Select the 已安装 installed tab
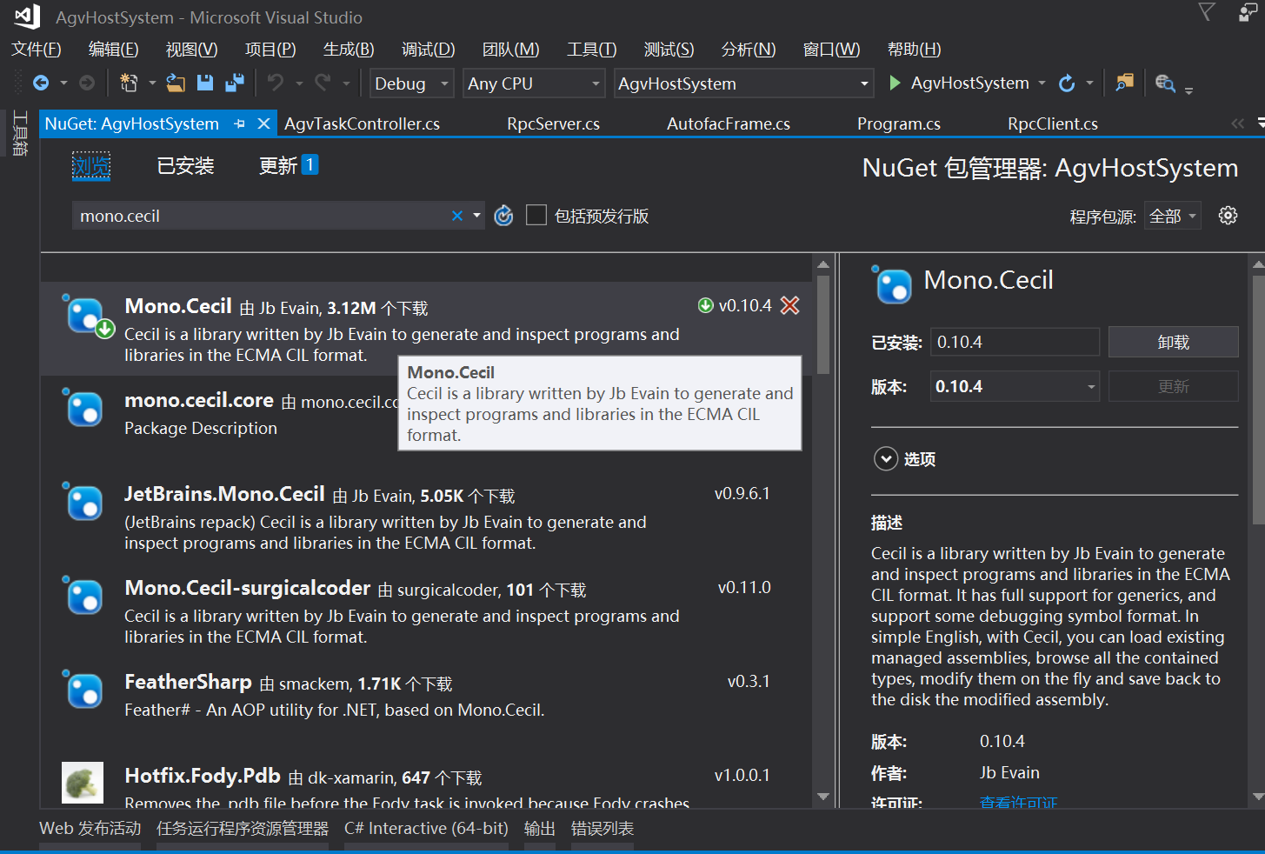This screenshot has width=1265, height=854. coord(185,165)
